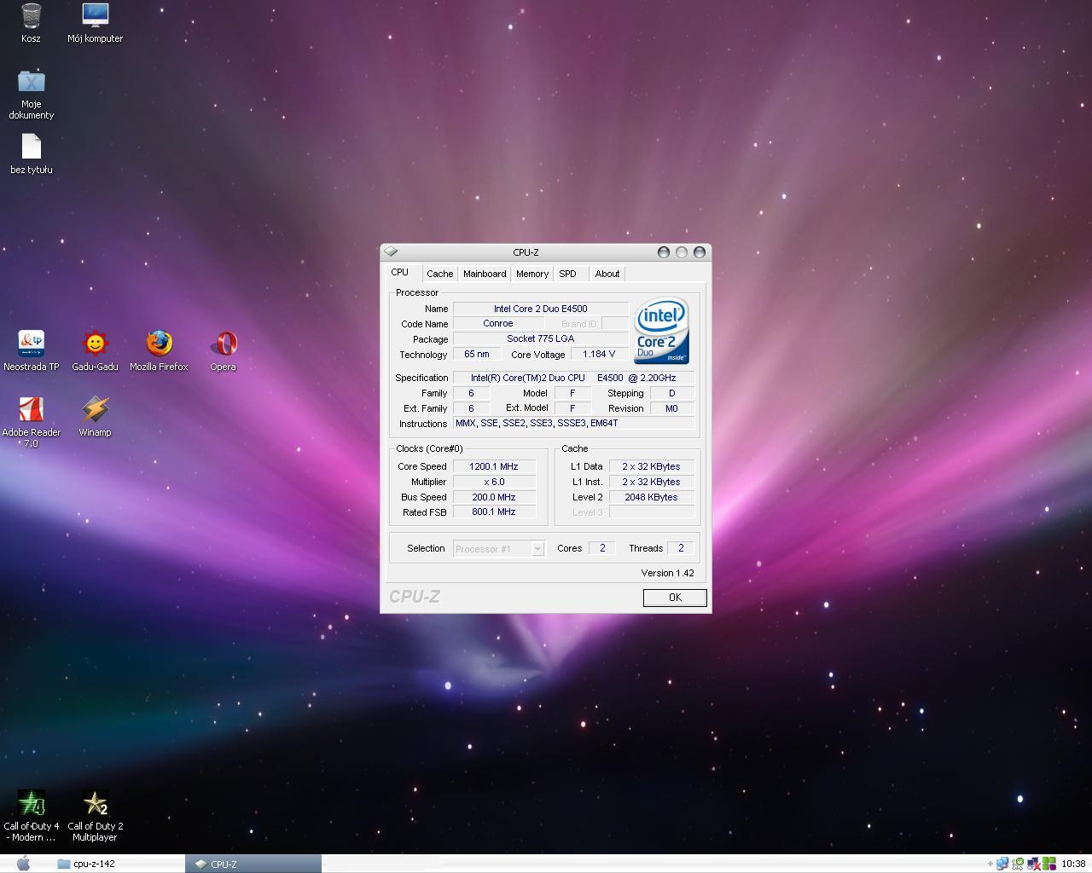Screen dimensions: 1092x873
Task: Click the Package Socket 775 LGA field
Action: click(x=540, y=338)
